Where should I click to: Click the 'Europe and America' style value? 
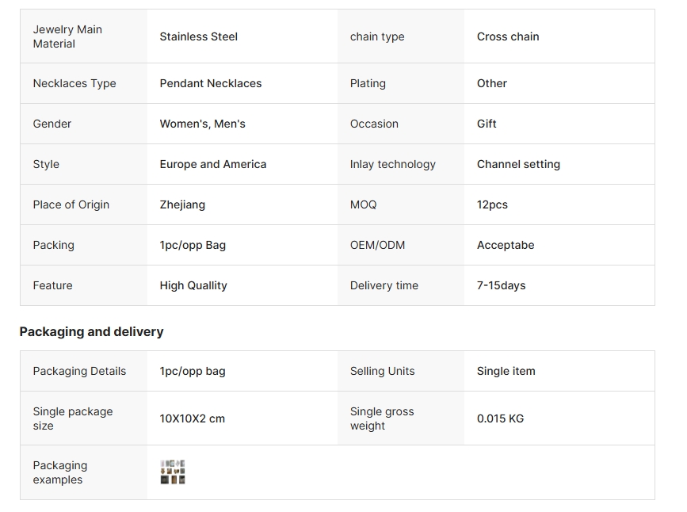(213, 164)
